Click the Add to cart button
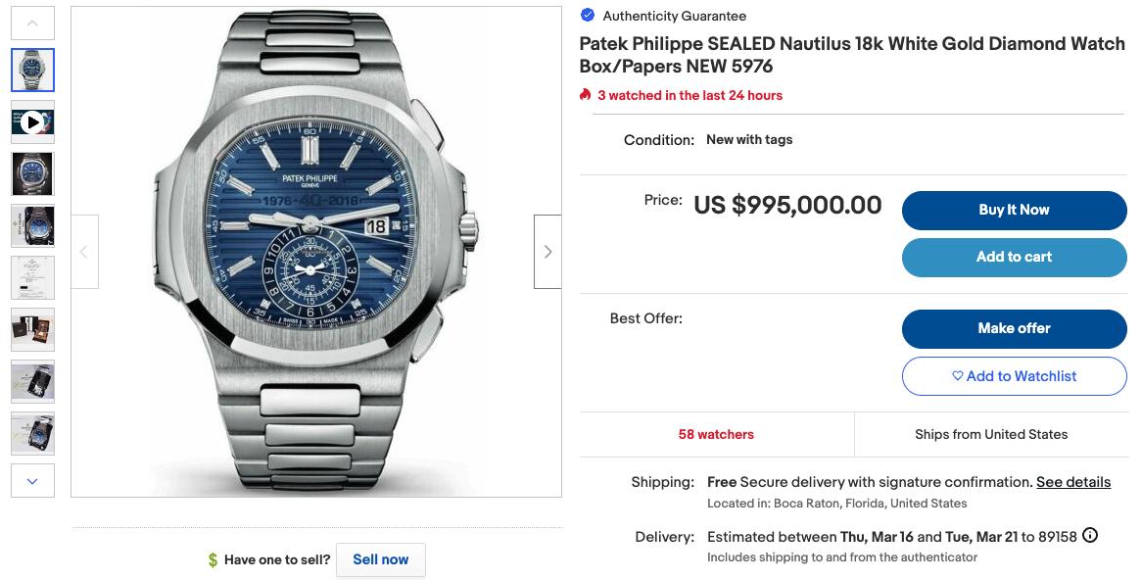Screen dimensions: 1141x580 point(1014,257)
